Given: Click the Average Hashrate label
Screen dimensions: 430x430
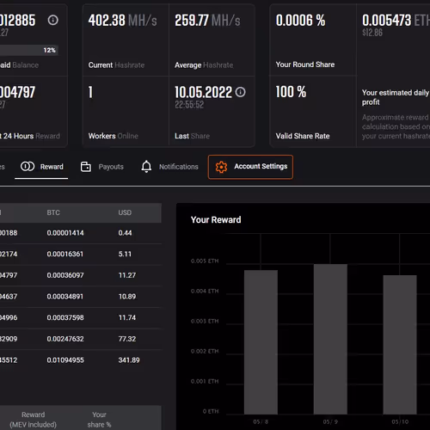Looking at the screenshot, I should [x=204, y=65].
